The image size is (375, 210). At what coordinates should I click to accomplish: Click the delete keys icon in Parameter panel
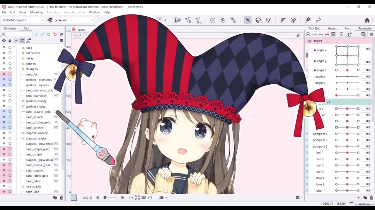(327, 34)
